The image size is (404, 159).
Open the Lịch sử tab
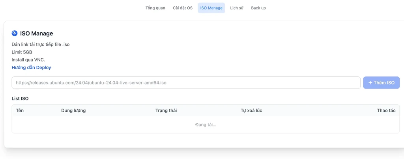pyautogui.click(x=237, y=8)
